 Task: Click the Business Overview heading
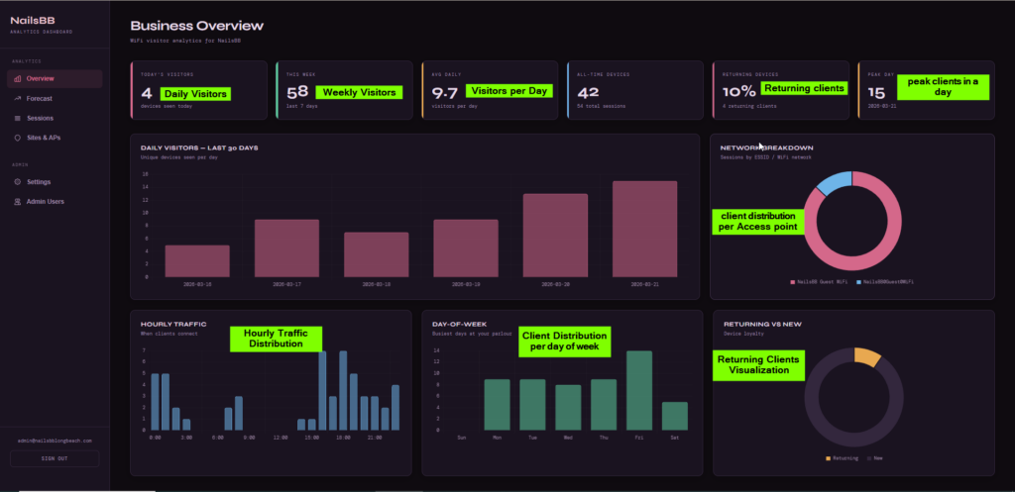(x=197, y=26)
